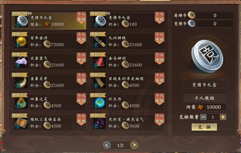
Task: Select 竞猜币礼盒 costing 100 积分
Action: 127,21
